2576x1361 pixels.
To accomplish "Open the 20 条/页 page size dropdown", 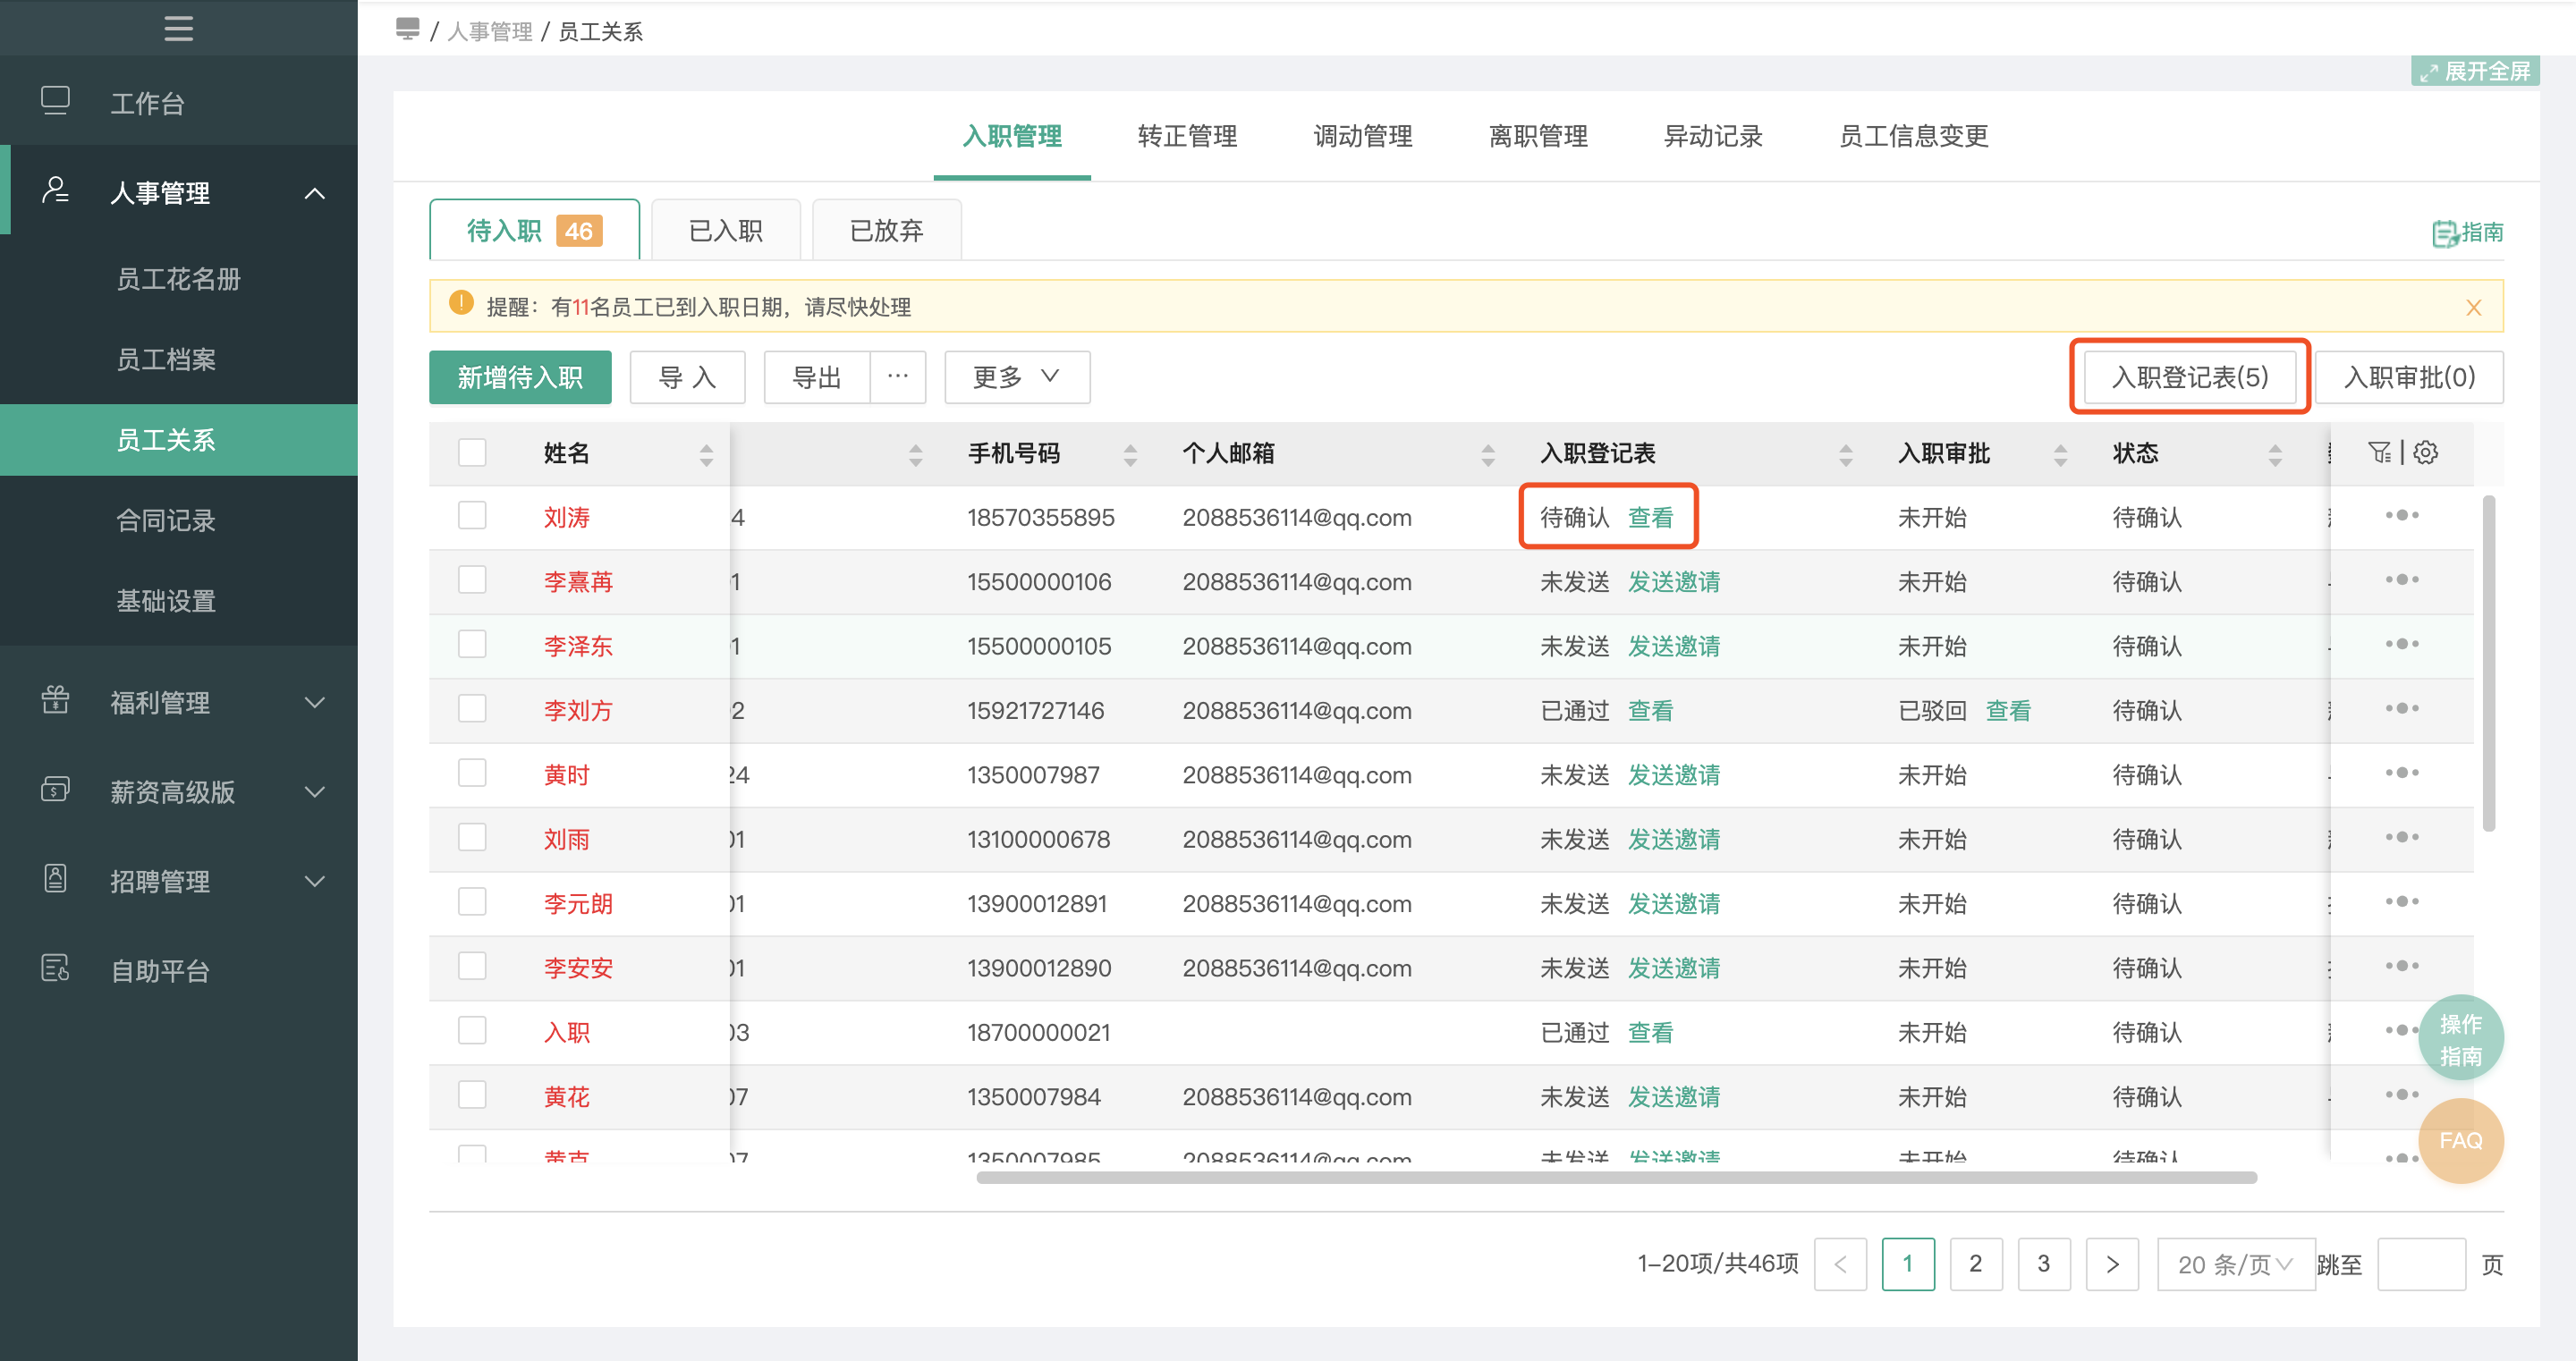I will (x=2235, y=1264).
